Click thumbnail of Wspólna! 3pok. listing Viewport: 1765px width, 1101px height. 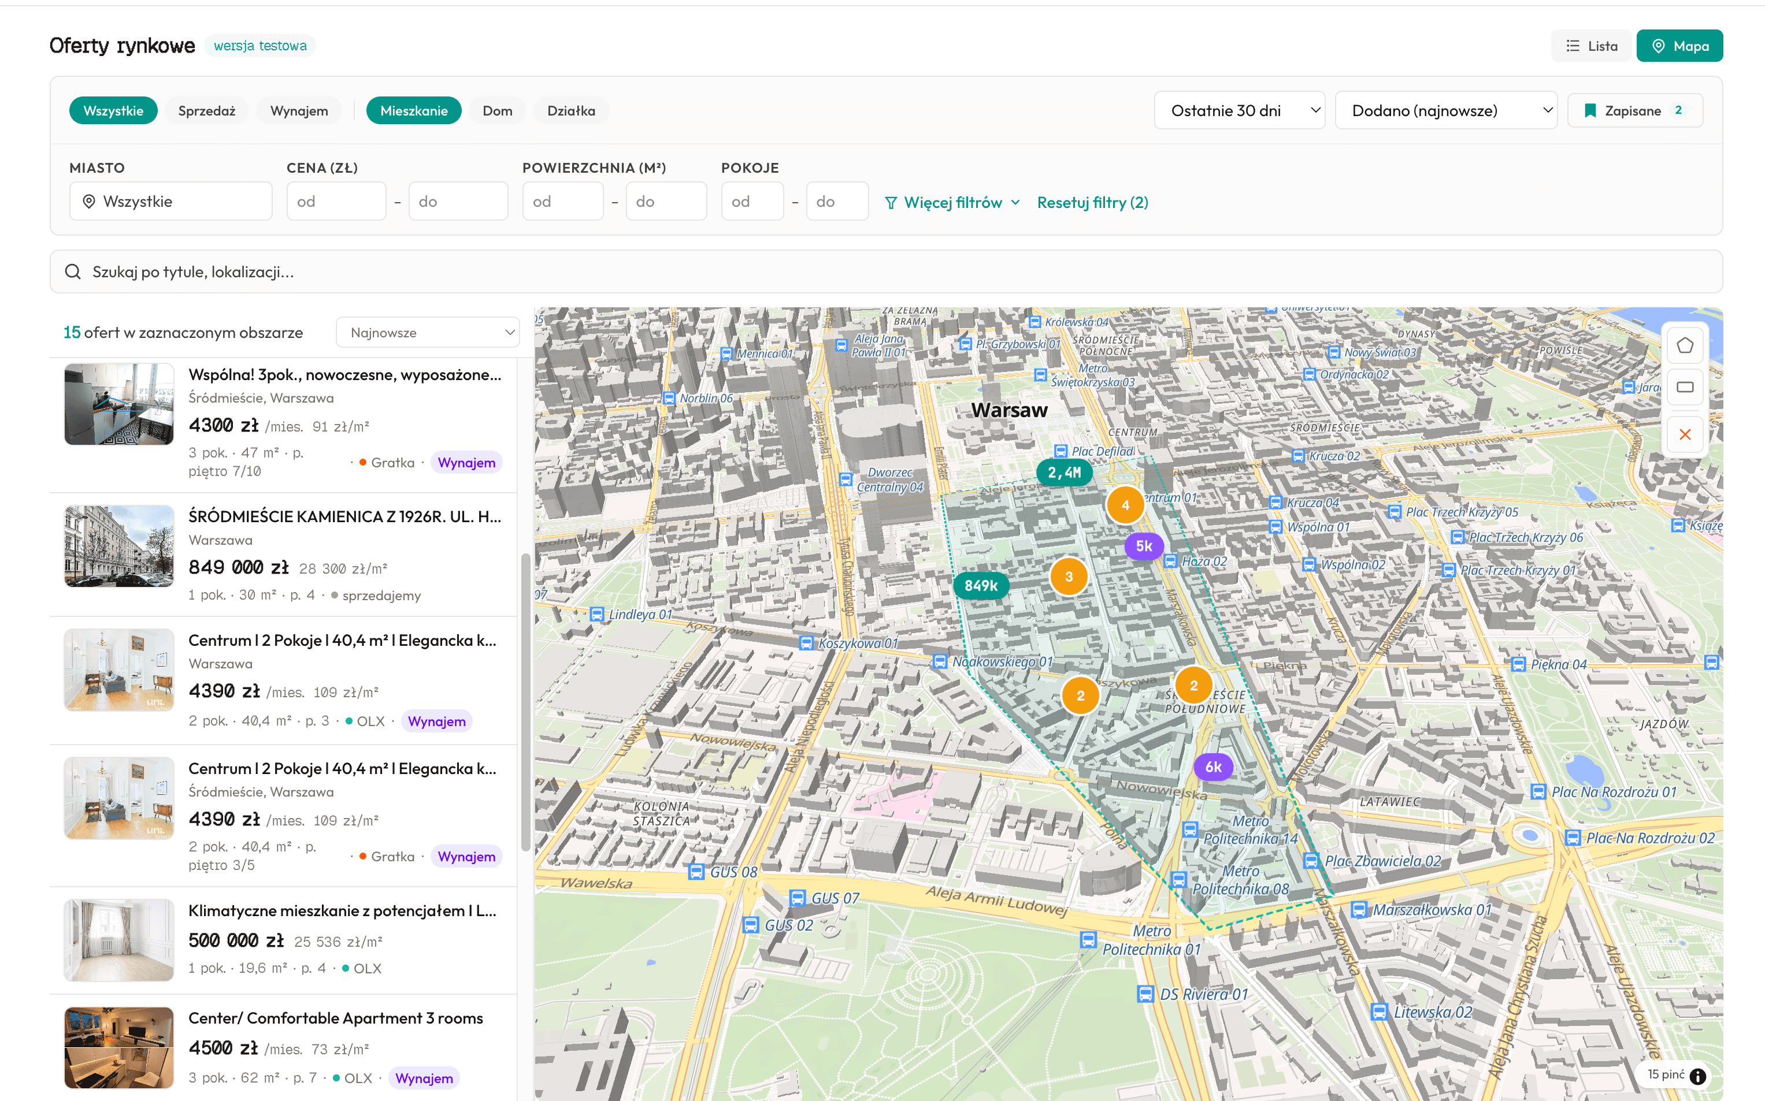[118, 404]
